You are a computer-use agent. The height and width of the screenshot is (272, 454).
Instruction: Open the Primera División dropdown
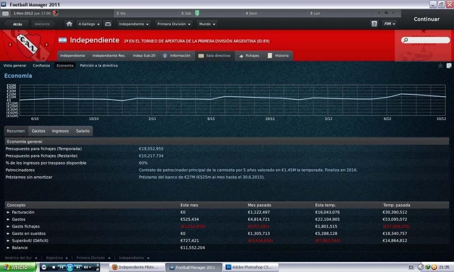(x=174, y=24)
